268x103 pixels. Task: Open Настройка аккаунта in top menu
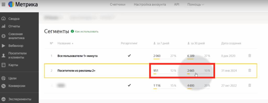pyautogui.click(x=150, y=5)
